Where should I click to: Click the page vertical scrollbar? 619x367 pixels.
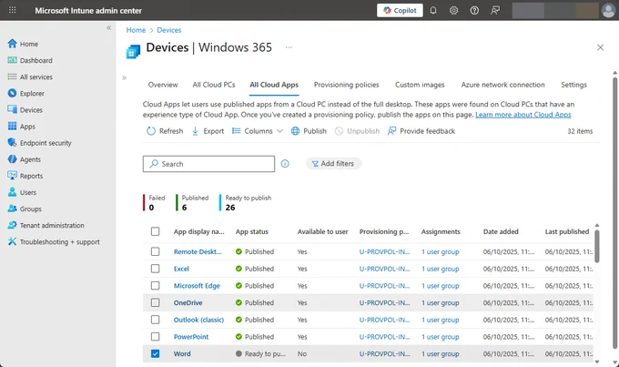tap(614, 213)
